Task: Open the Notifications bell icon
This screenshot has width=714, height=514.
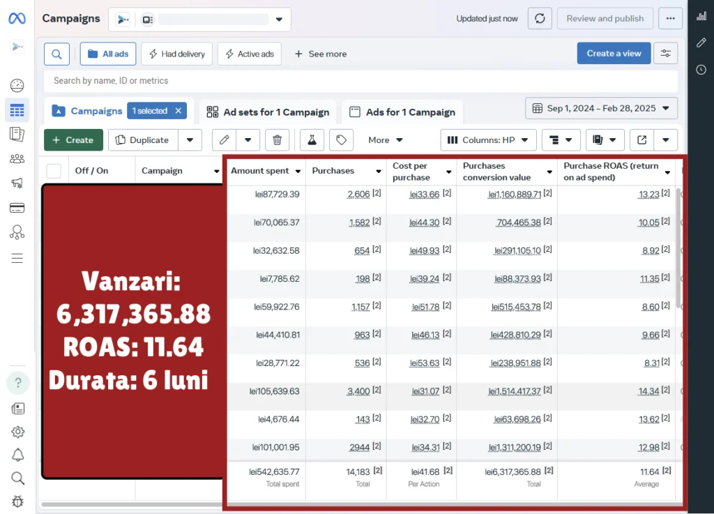Action: (17, 455)
